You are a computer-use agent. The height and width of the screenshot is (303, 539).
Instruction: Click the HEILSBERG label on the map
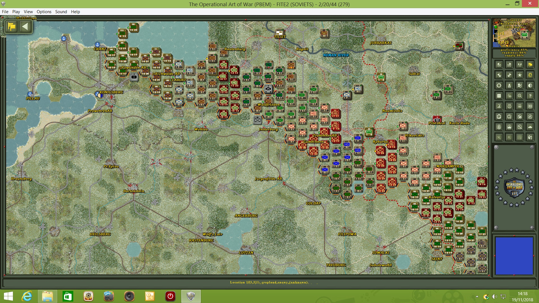100,234
